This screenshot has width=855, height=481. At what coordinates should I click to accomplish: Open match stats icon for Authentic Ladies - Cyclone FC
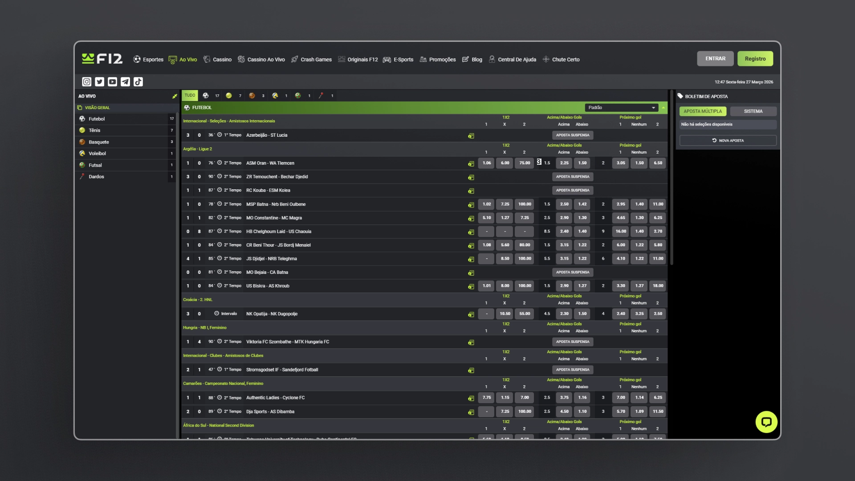(471, 398)
